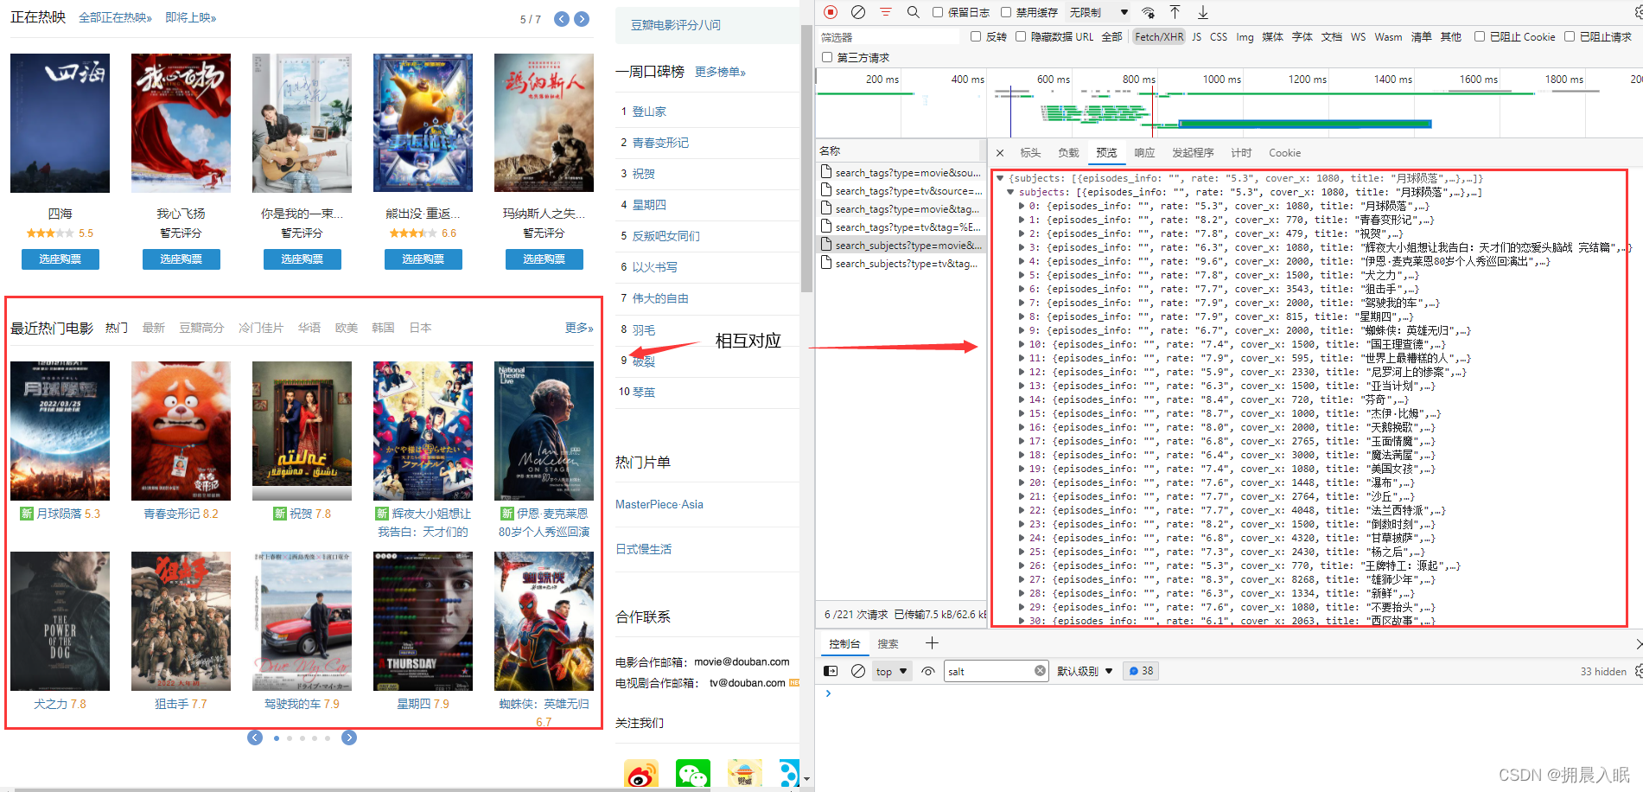Clear the console output
Screen dimensions: 1643x792
coord(858,671)
